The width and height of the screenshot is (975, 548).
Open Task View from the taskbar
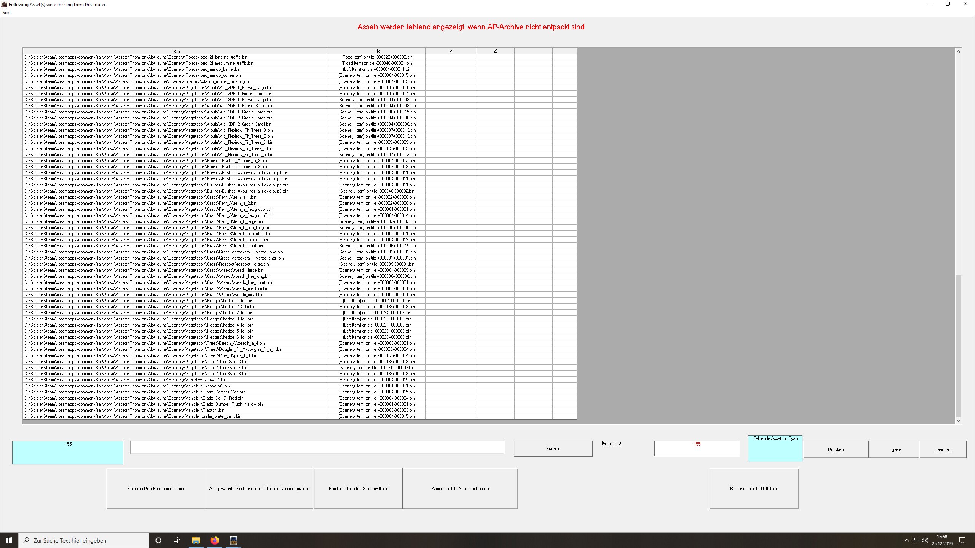pyautogui.click(x=177, y=540)
